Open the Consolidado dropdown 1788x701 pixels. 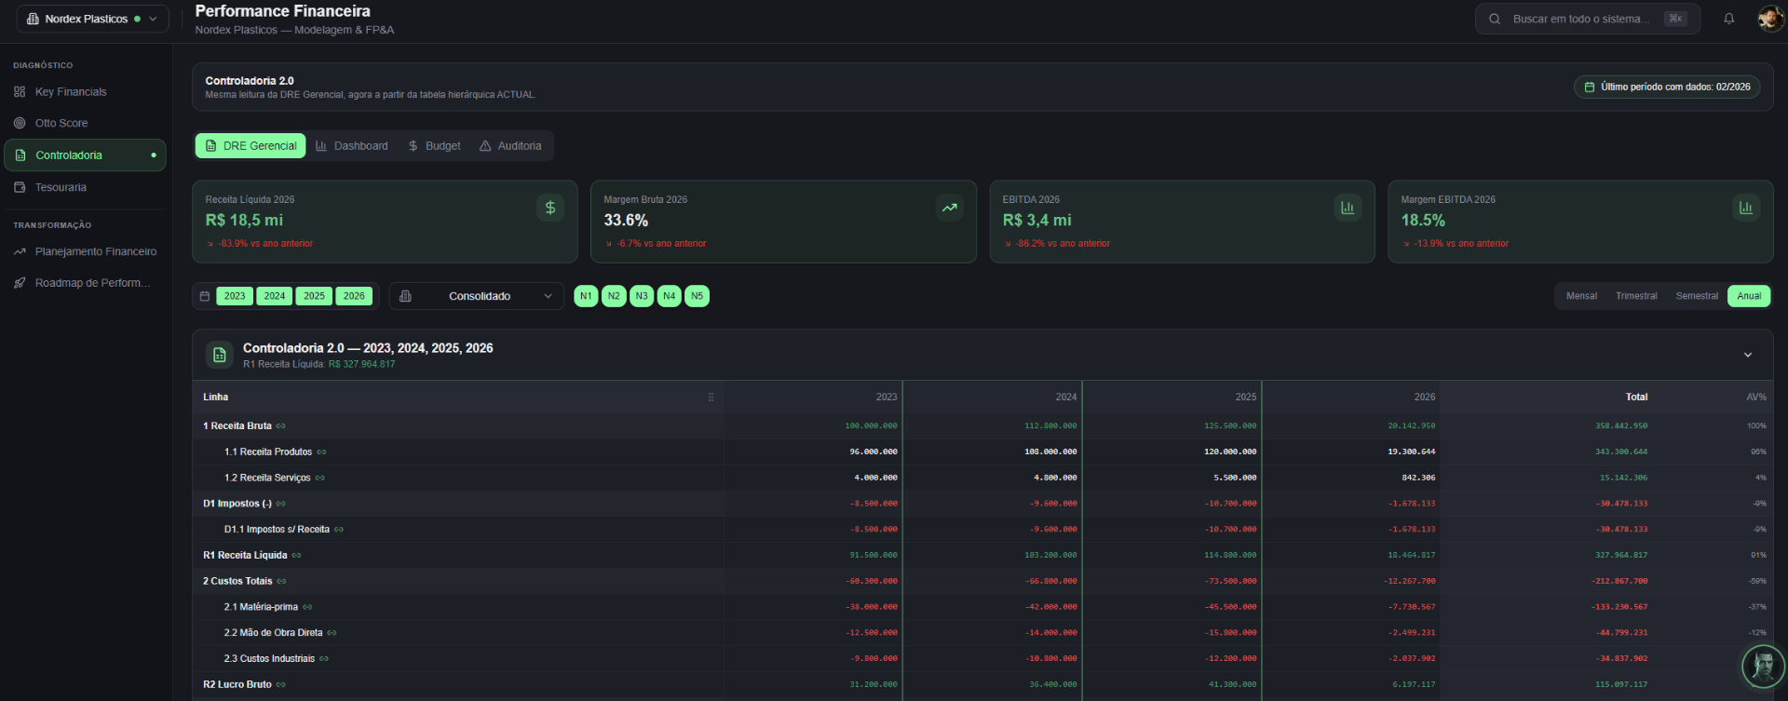[477, 296]
